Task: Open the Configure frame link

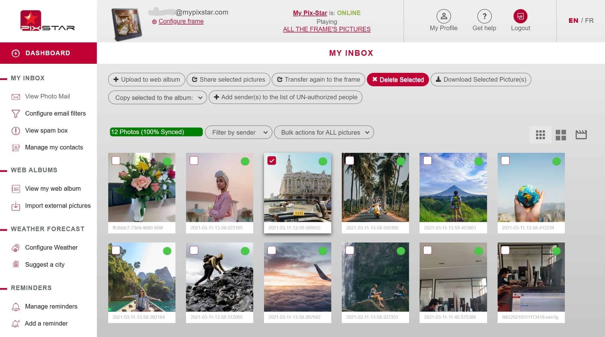Action: click(x=181, y=21)
